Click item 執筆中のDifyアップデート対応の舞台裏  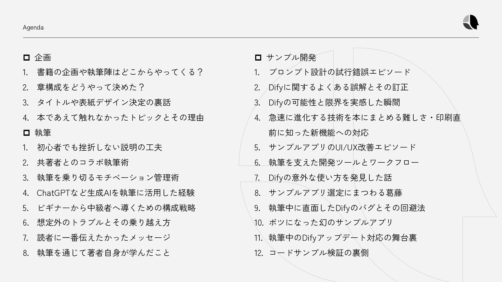[x=343, y=238]
